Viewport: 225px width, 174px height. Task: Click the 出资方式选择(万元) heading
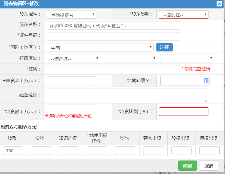[19, 127]
